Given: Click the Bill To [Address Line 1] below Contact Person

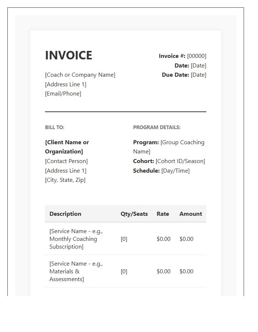Looking at the screenshot, I should coord(66,171).
